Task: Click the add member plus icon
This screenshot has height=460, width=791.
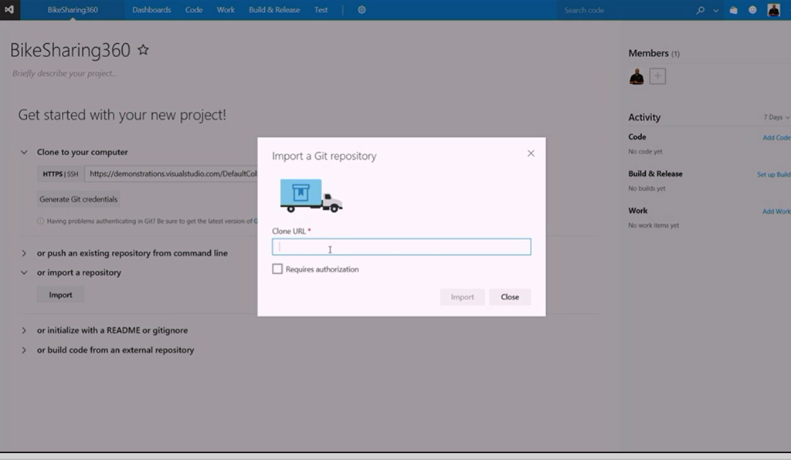Action: tap(657, 76)
